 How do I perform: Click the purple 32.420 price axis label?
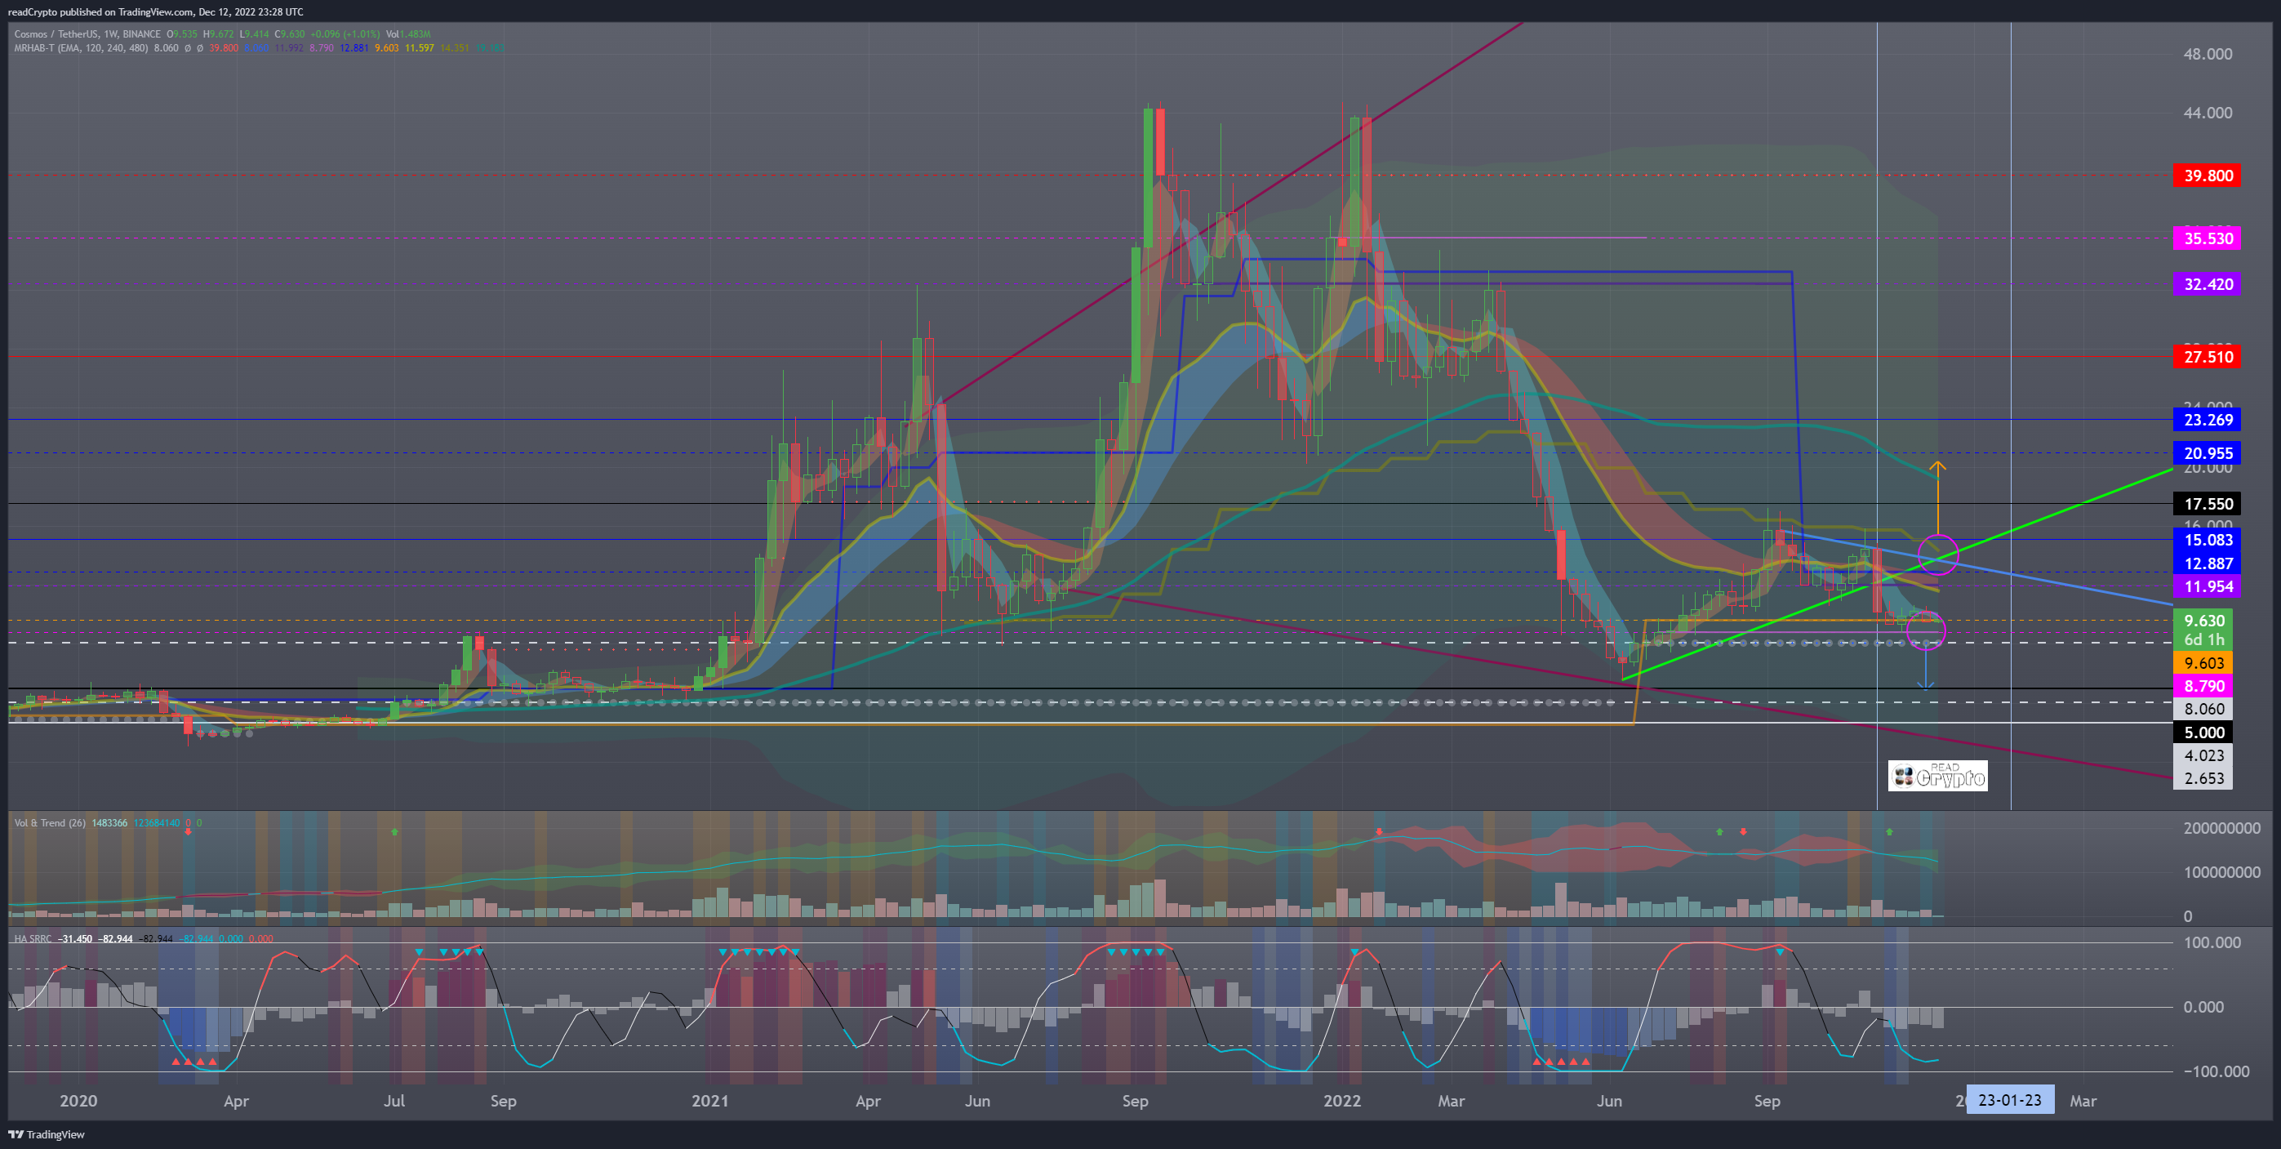pos(2207,284)
